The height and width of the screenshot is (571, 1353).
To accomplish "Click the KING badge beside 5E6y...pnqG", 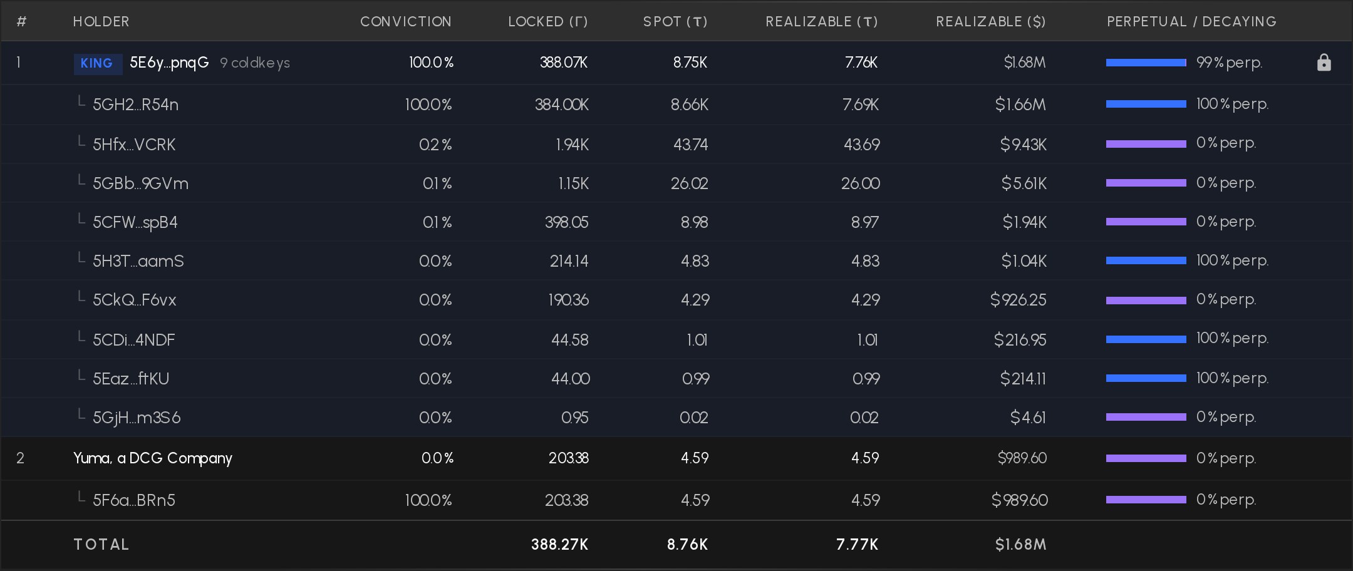I will pyautogui.click(x=98, y=63).
